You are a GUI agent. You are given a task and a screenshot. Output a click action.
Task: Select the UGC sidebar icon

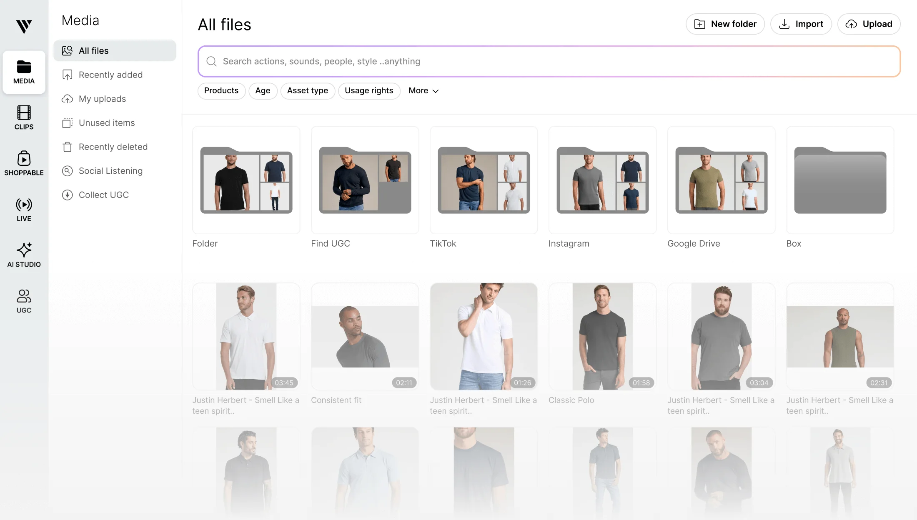coord(24,301)
